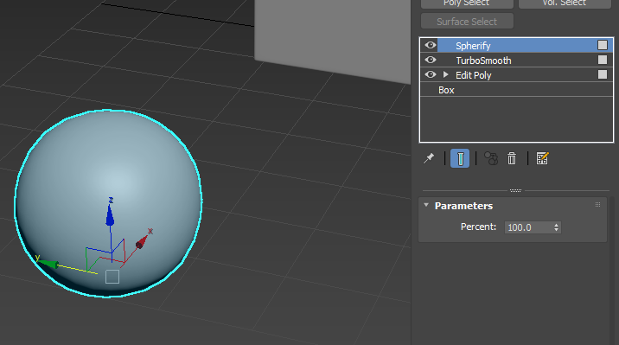
Task: Click the Parameters rollout grip handle
Action: [x=597, y=204]
